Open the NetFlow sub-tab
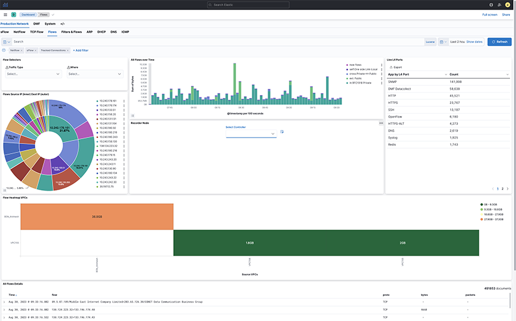This screenshot has width=516, height=321. (20, 32)
